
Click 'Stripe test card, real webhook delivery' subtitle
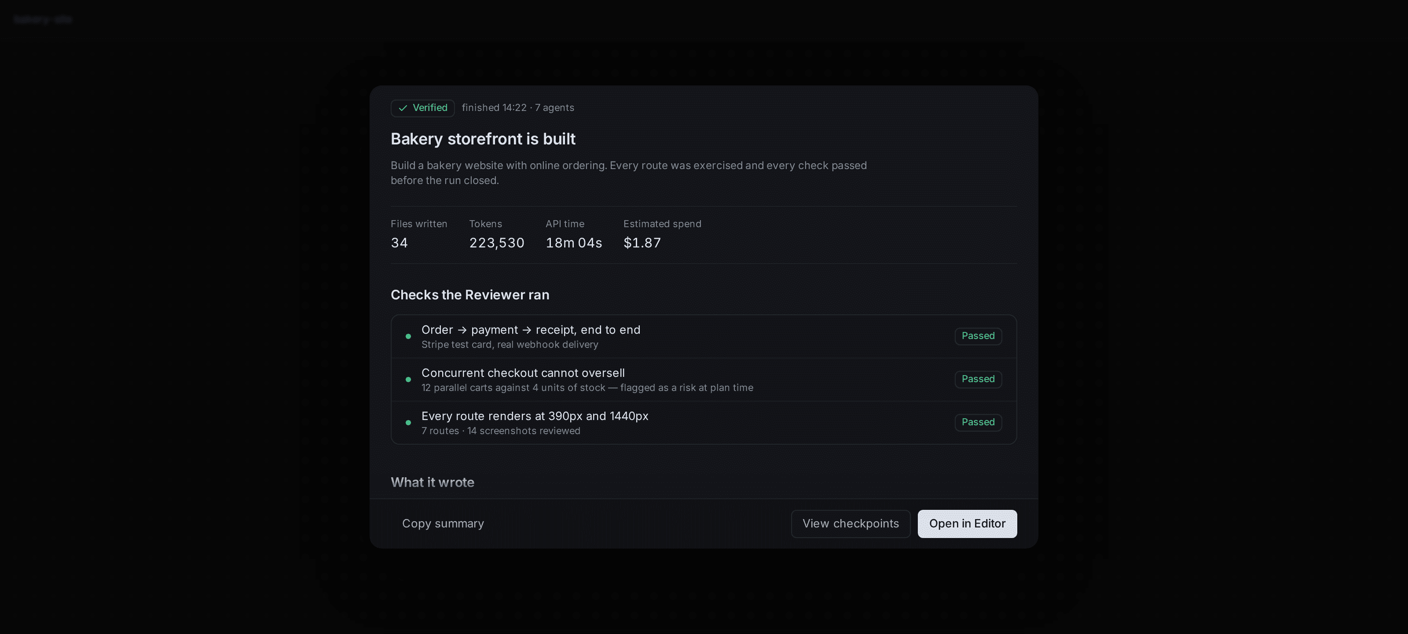click(510, 345)
